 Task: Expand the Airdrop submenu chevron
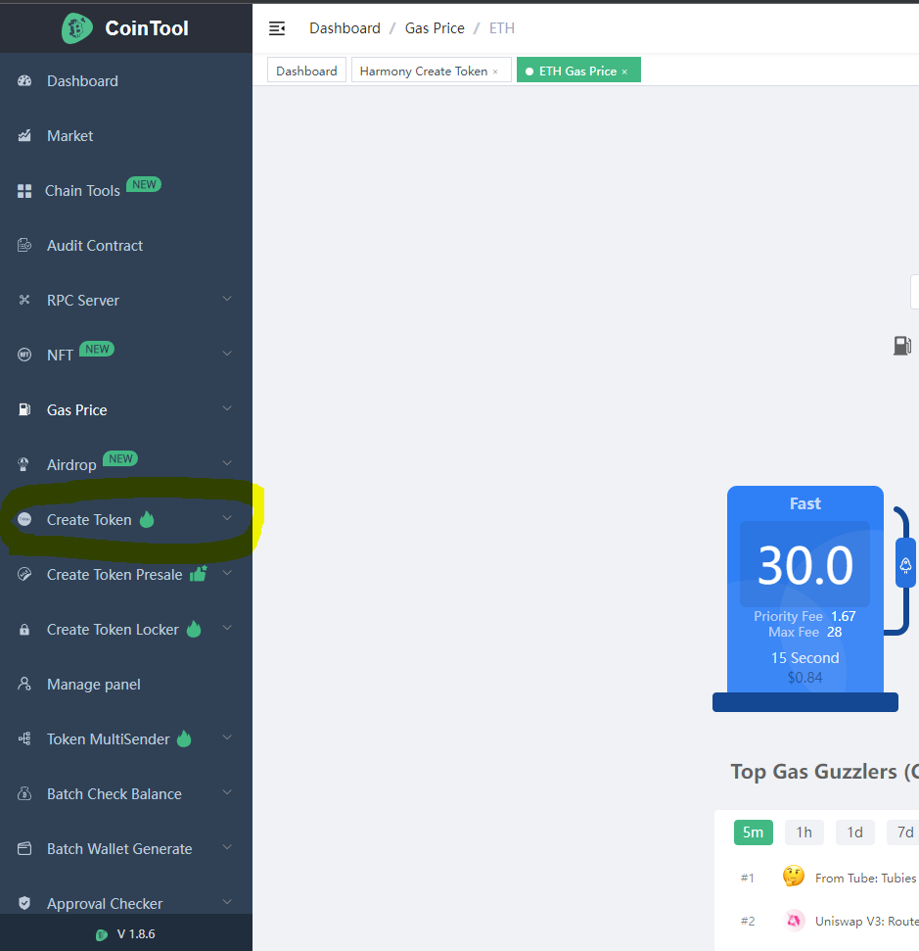click(x=227, y=462)
